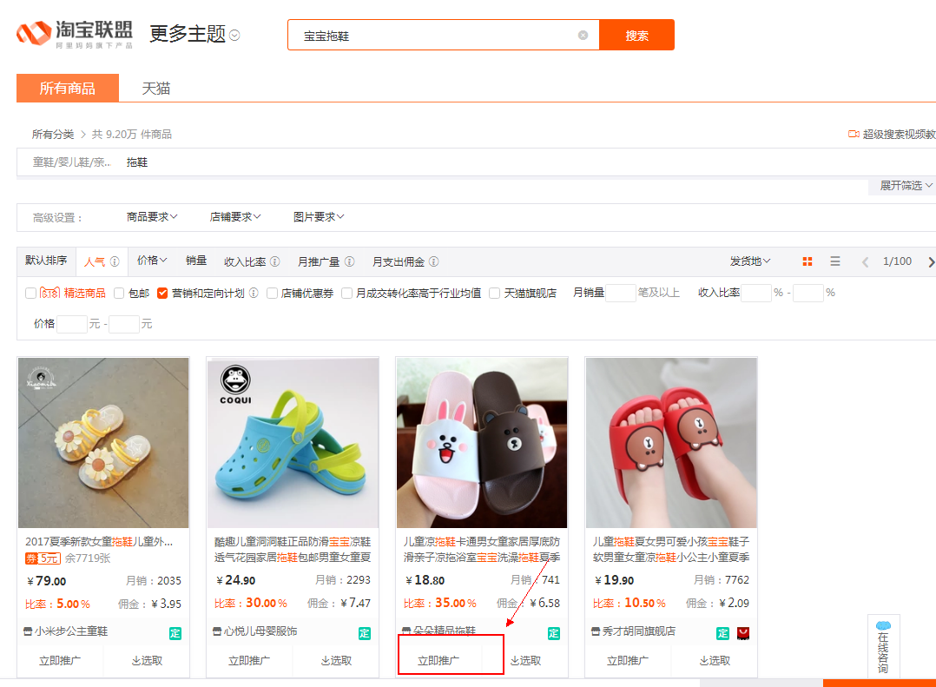
Task: Sort results by 销量
Action: tap(196, 261)
